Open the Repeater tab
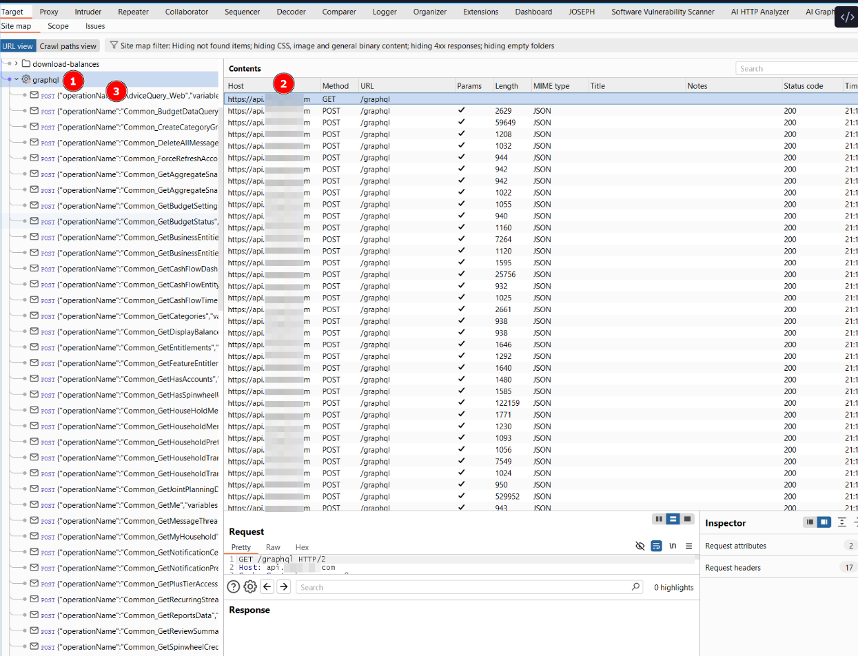Screen dimensions: 858x656 [133, 12]
